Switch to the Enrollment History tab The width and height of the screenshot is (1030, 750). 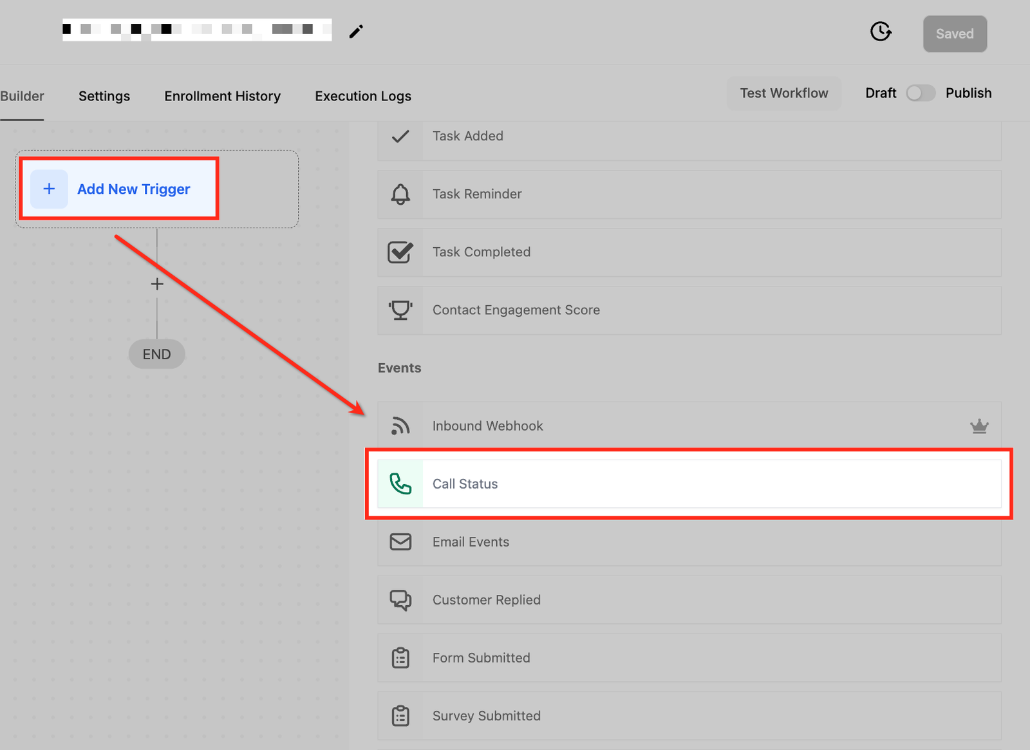point(222,96)
